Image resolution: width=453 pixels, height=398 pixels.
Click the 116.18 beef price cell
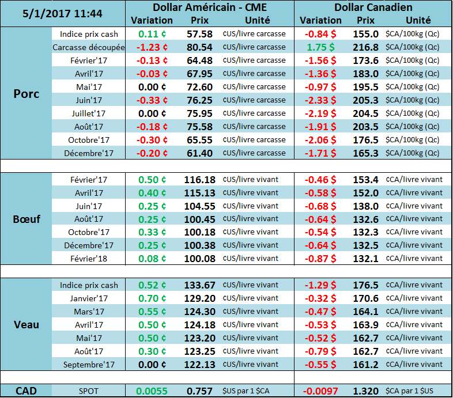199,180
